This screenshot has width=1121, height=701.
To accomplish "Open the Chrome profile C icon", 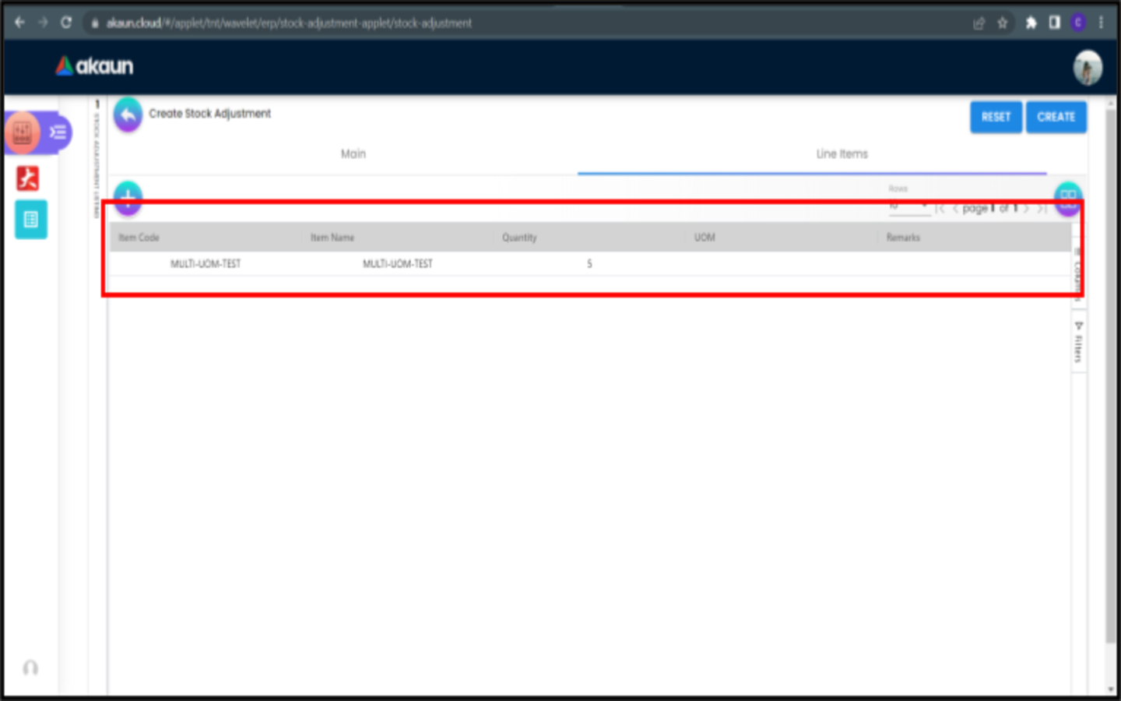I will [x=1078, y=23].
